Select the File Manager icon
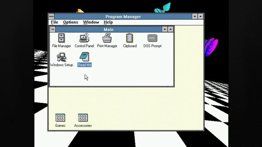Viewport: 262px width, 147px height. pos(61,38)
